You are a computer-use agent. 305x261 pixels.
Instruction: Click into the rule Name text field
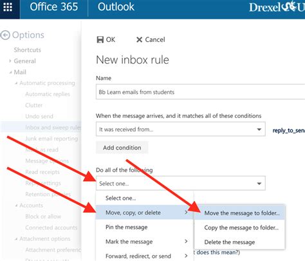[200, 92]
